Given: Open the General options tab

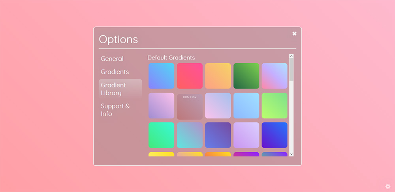Looking at the screenshot, I should [x=112, y=59].
